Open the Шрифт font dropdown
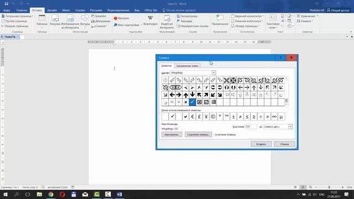The width and height of the screenshot is (354, 199). pyautogui.click(x=214, y=72)
